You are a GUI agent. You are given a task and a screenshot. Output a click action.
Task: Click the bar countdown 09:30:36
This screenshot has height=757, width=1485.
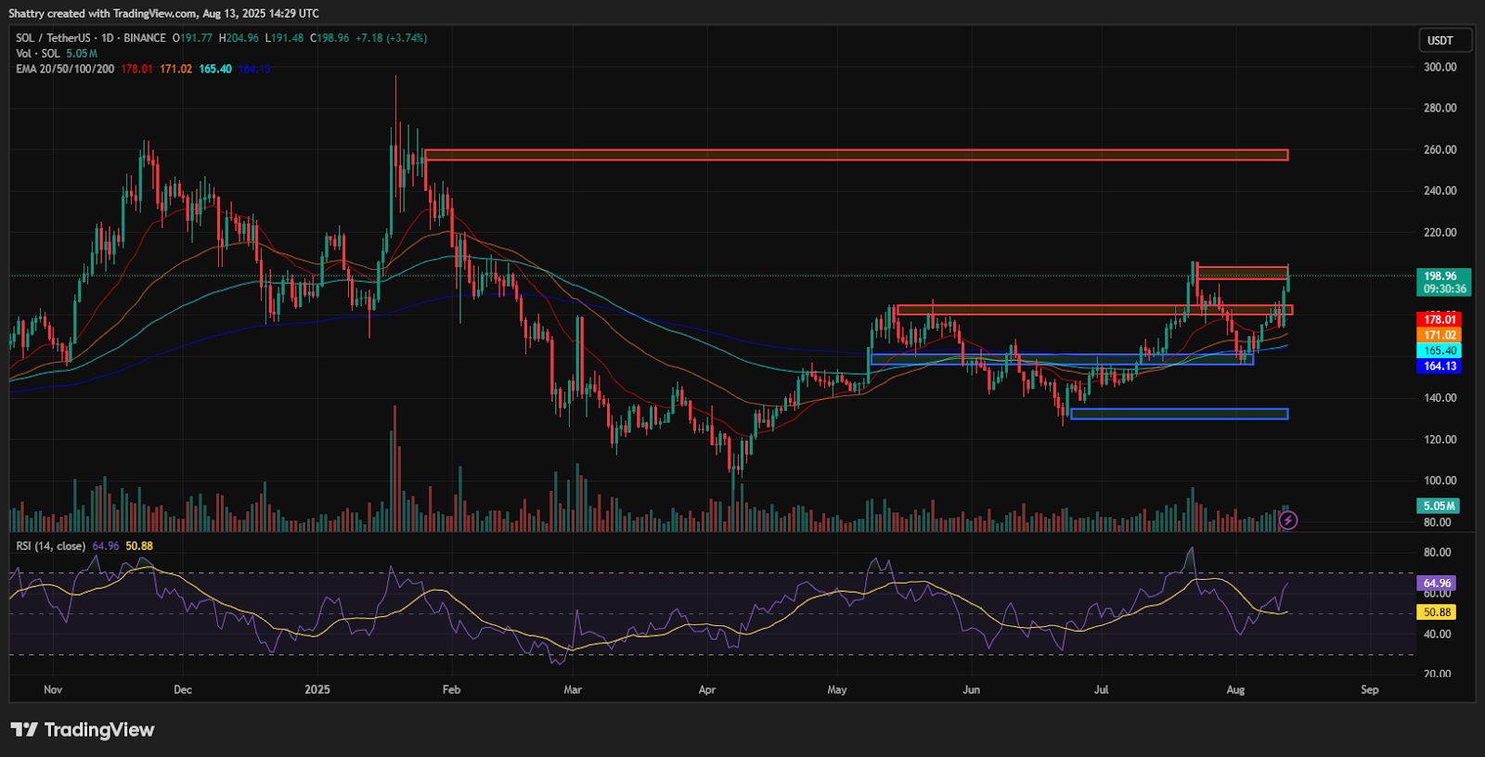(x=1443, y=289)
